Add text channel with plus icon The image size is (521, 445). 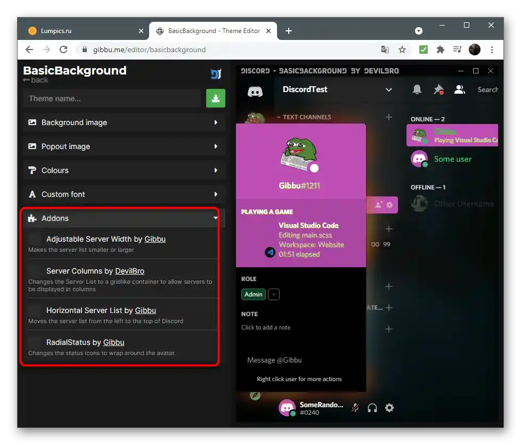click(388, 117)
